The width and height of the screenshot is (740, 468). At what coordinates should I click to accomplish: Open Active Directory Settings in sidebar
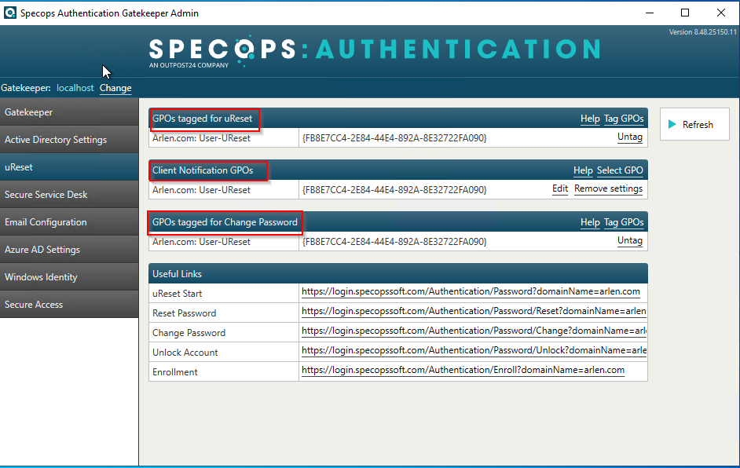tap(69, 140)
